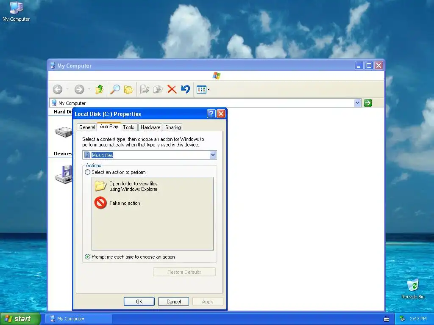Click the disabled Restore Defaults button

tap(184, 272)
